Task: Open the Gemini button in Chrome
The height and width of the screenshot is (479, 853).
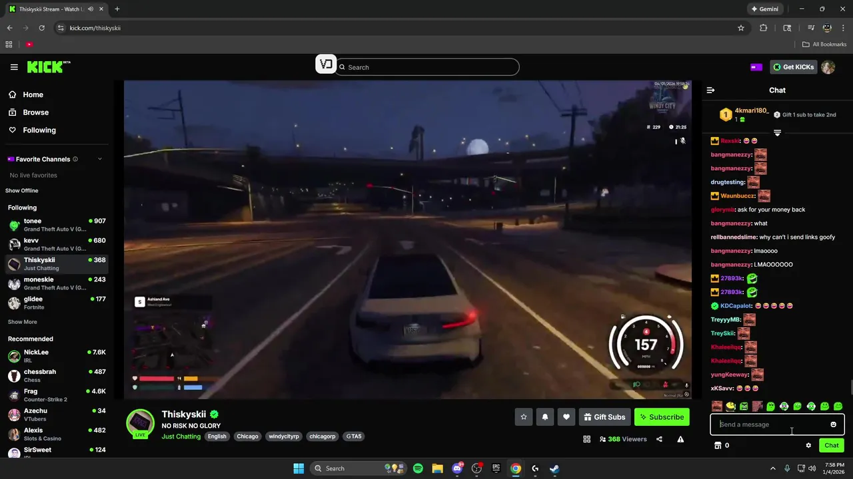Action: pos(764,9)
